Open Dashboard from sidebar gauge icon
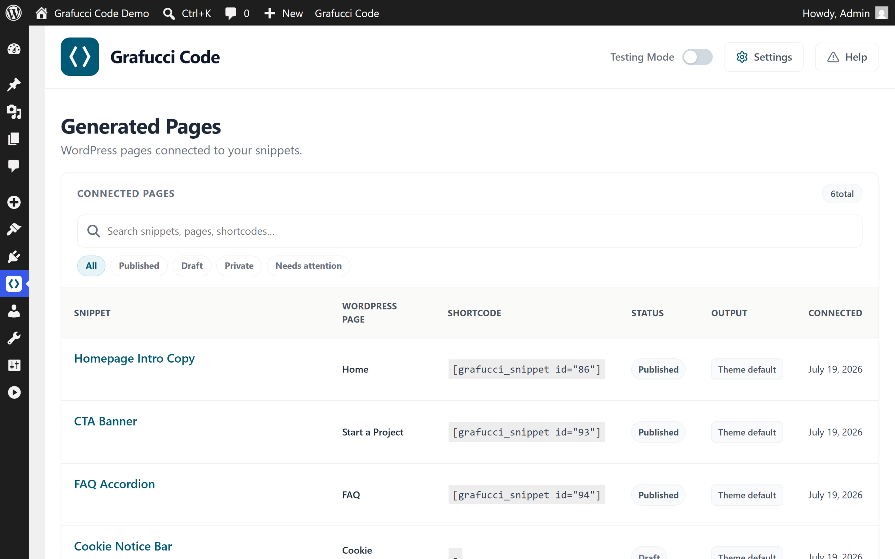 click(14, 49)
